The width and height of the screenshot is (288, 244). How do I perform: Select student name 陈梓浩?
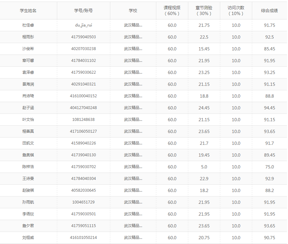pyautogui.click(x=28, y=166)
